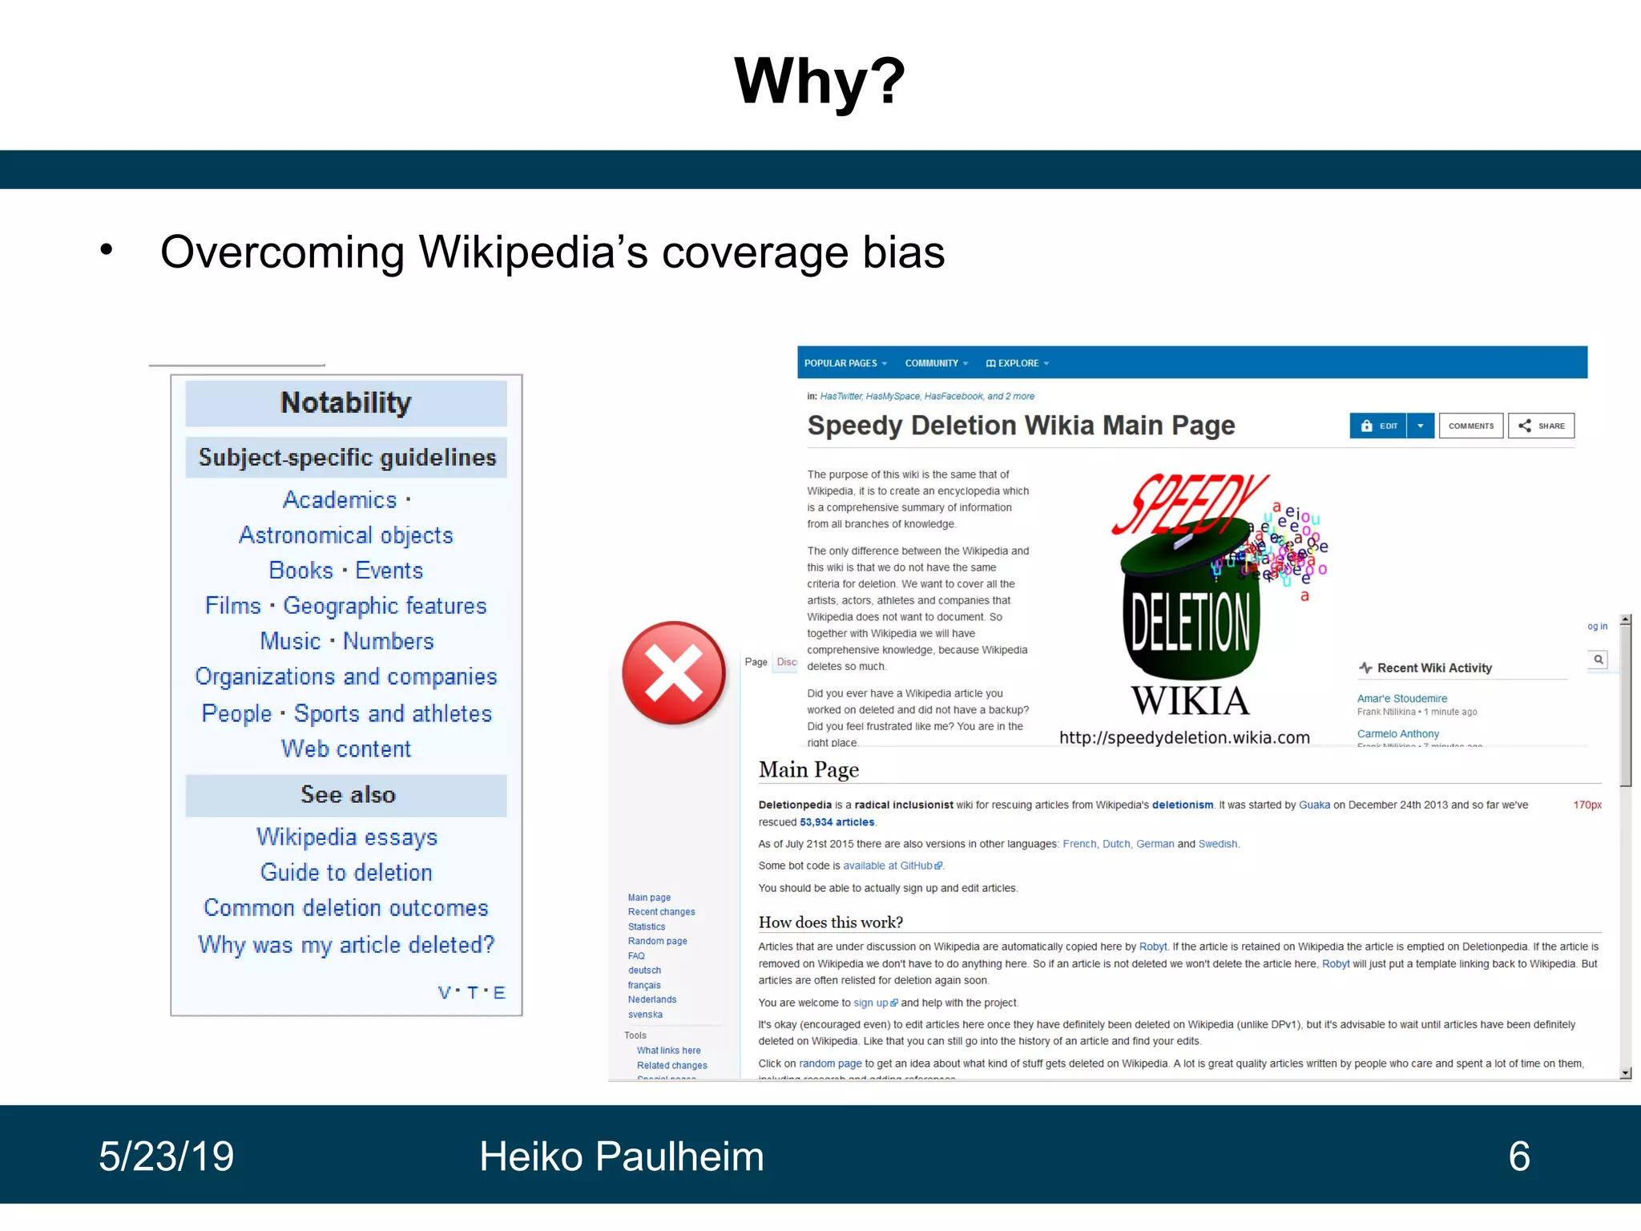Select the Discussion tab

coord(787,662)
